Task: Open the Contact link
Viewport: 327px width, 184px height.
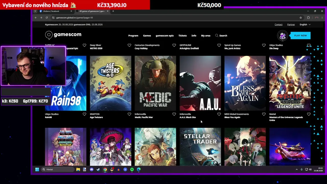Action: coord(278,25)
